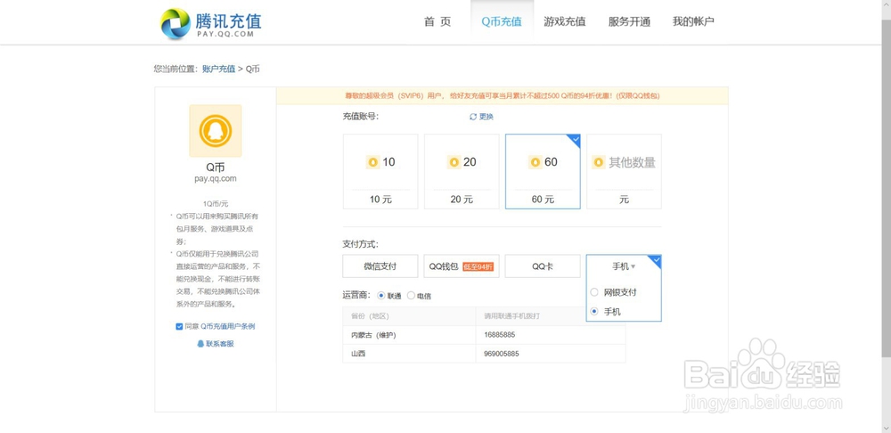Toggle the 同意 Q币充值用户条例 checkbox
This screenshot has height=433, width=891.
pyautogui.click(x=180, y=327)
